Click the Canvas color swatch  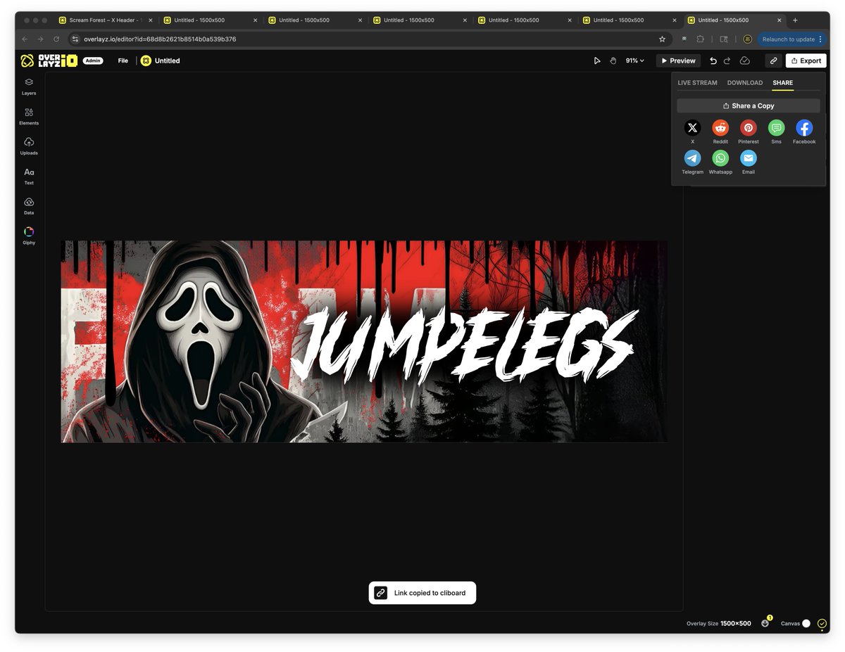tap(806, 623)
